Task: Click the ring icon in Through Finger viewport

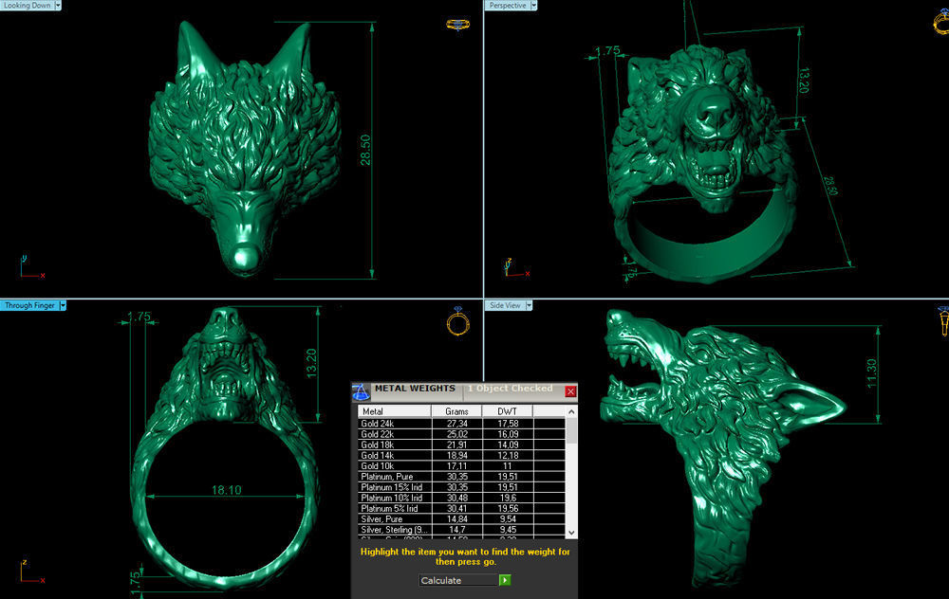Action: (458, 321)
